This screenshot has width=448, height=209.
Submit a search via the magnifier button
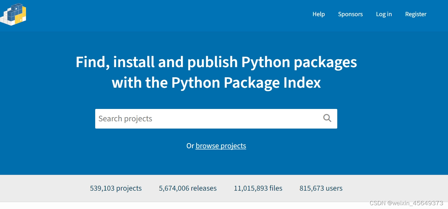(327, 118)
